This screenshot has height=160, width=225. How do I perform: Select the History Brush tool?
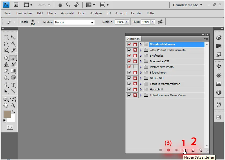[x=13, y=64]
